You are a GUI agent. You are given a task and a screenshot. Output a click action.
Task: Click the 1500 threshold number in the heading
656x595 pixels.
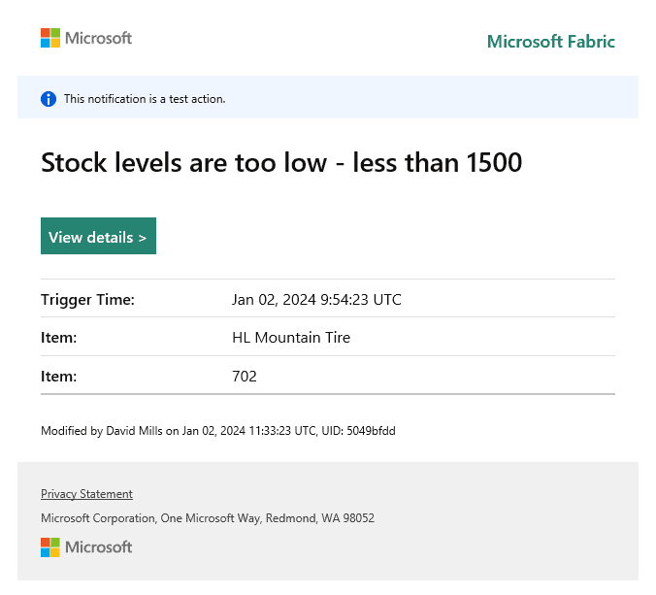click(494, 163)
